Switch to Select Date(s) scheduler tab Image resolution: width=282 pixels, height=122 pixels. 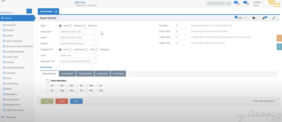click(67, 73)
